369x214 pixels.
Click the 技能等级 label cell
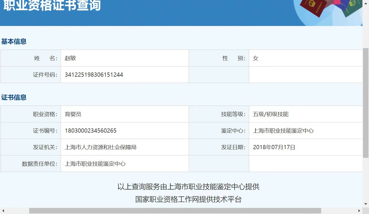[219, 114]
